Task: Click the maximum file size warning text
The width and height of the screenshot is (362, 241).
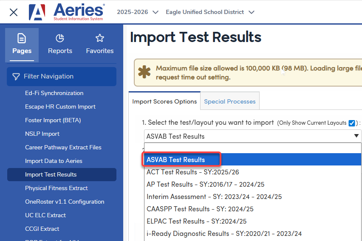Action: (x=259, y=73)
